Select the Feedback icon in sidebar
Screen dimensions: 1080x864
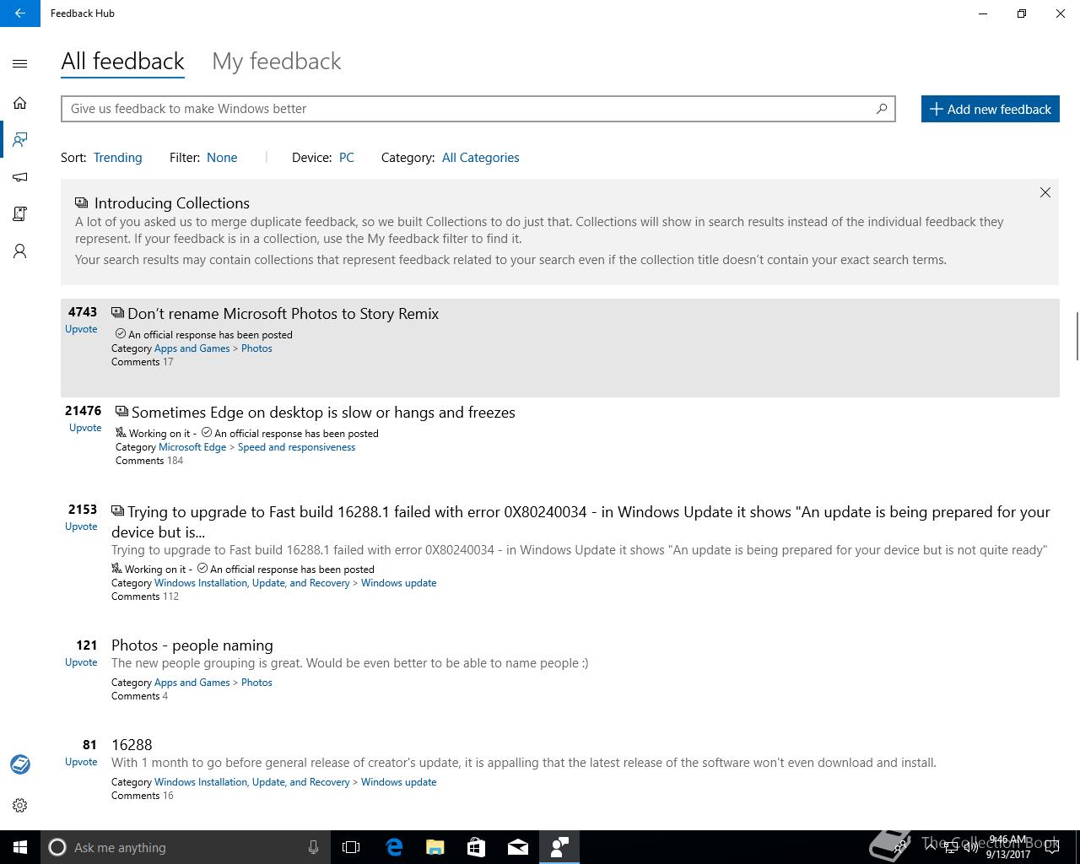point(20,139)
